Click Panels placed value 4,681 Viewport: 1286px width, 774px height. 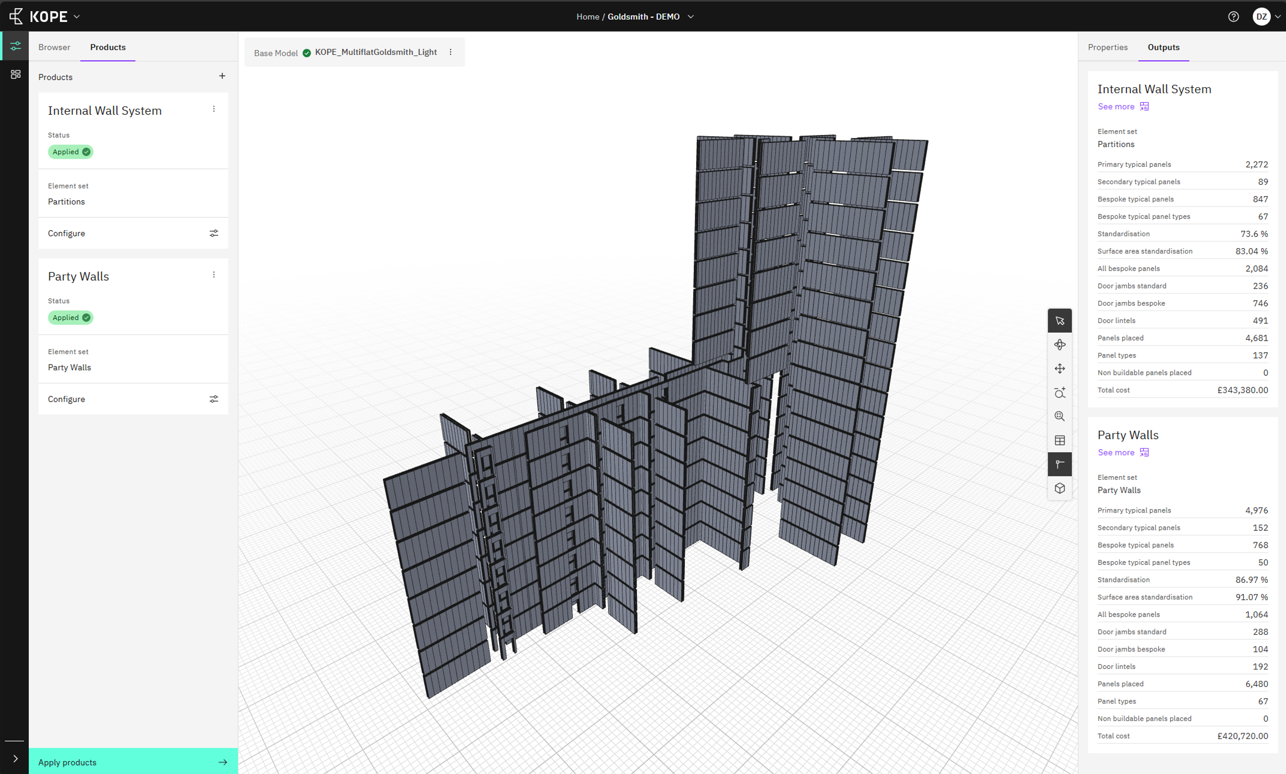[x=1256, y=338]
